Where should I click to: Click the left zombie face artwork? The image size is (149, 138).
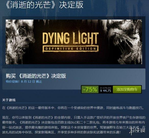coord(20,42)
